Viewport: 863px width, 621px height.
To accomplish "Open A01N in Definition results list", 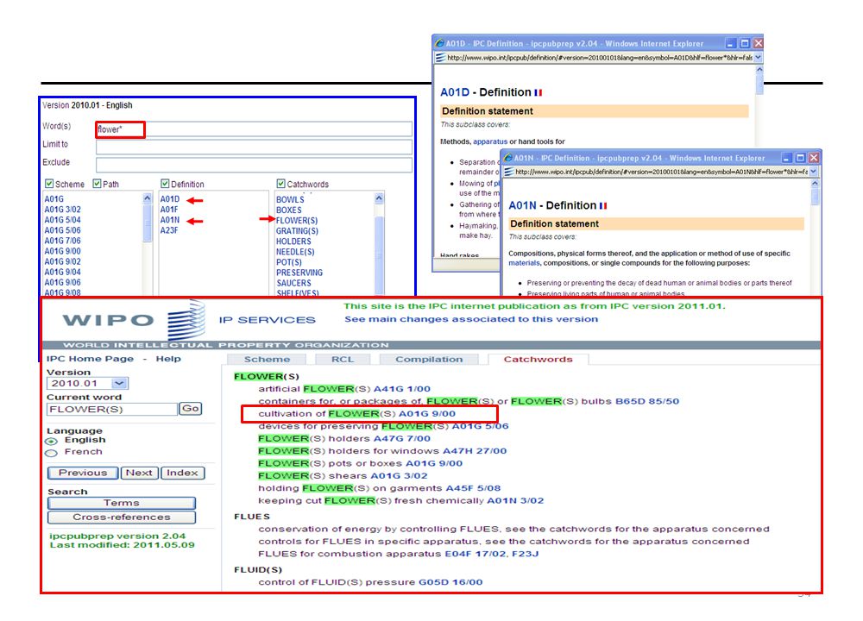I will [169, 220].
